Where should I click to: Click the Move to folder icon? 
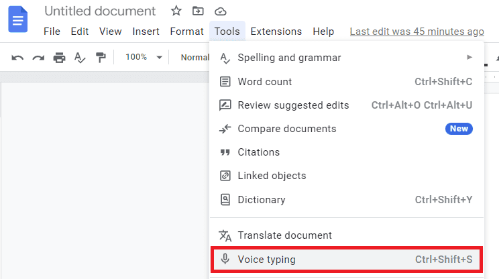click(198, 11)
